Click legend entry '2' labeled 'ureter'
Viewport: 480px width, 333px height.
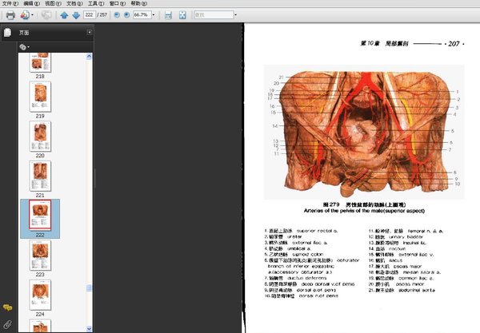click(283, 236)
